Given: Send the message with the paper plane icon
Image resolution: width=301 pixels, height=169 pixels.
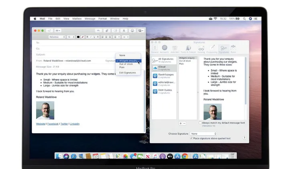Looking at the screenshot, I should (x=49, y=31).
